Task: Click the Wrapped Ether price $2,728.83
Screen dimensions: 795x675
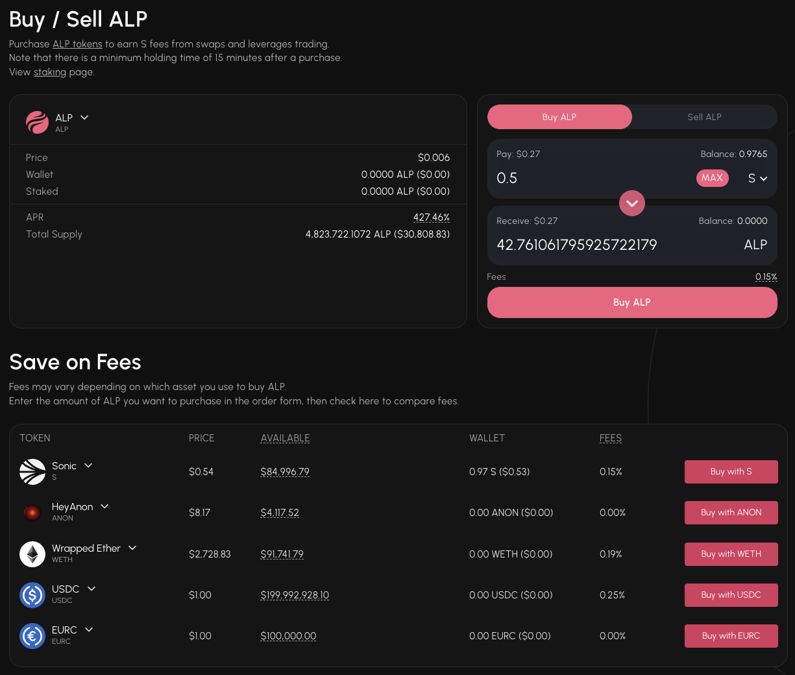Action: tap(210, 554)
